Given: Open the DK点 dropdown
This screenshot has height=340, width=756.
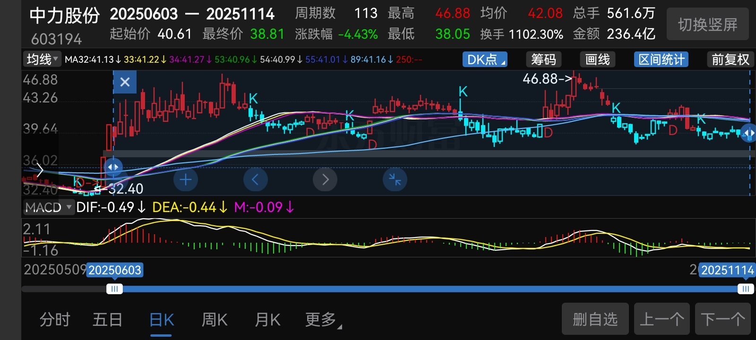Looking at the screenshot, I should [485, 59].
